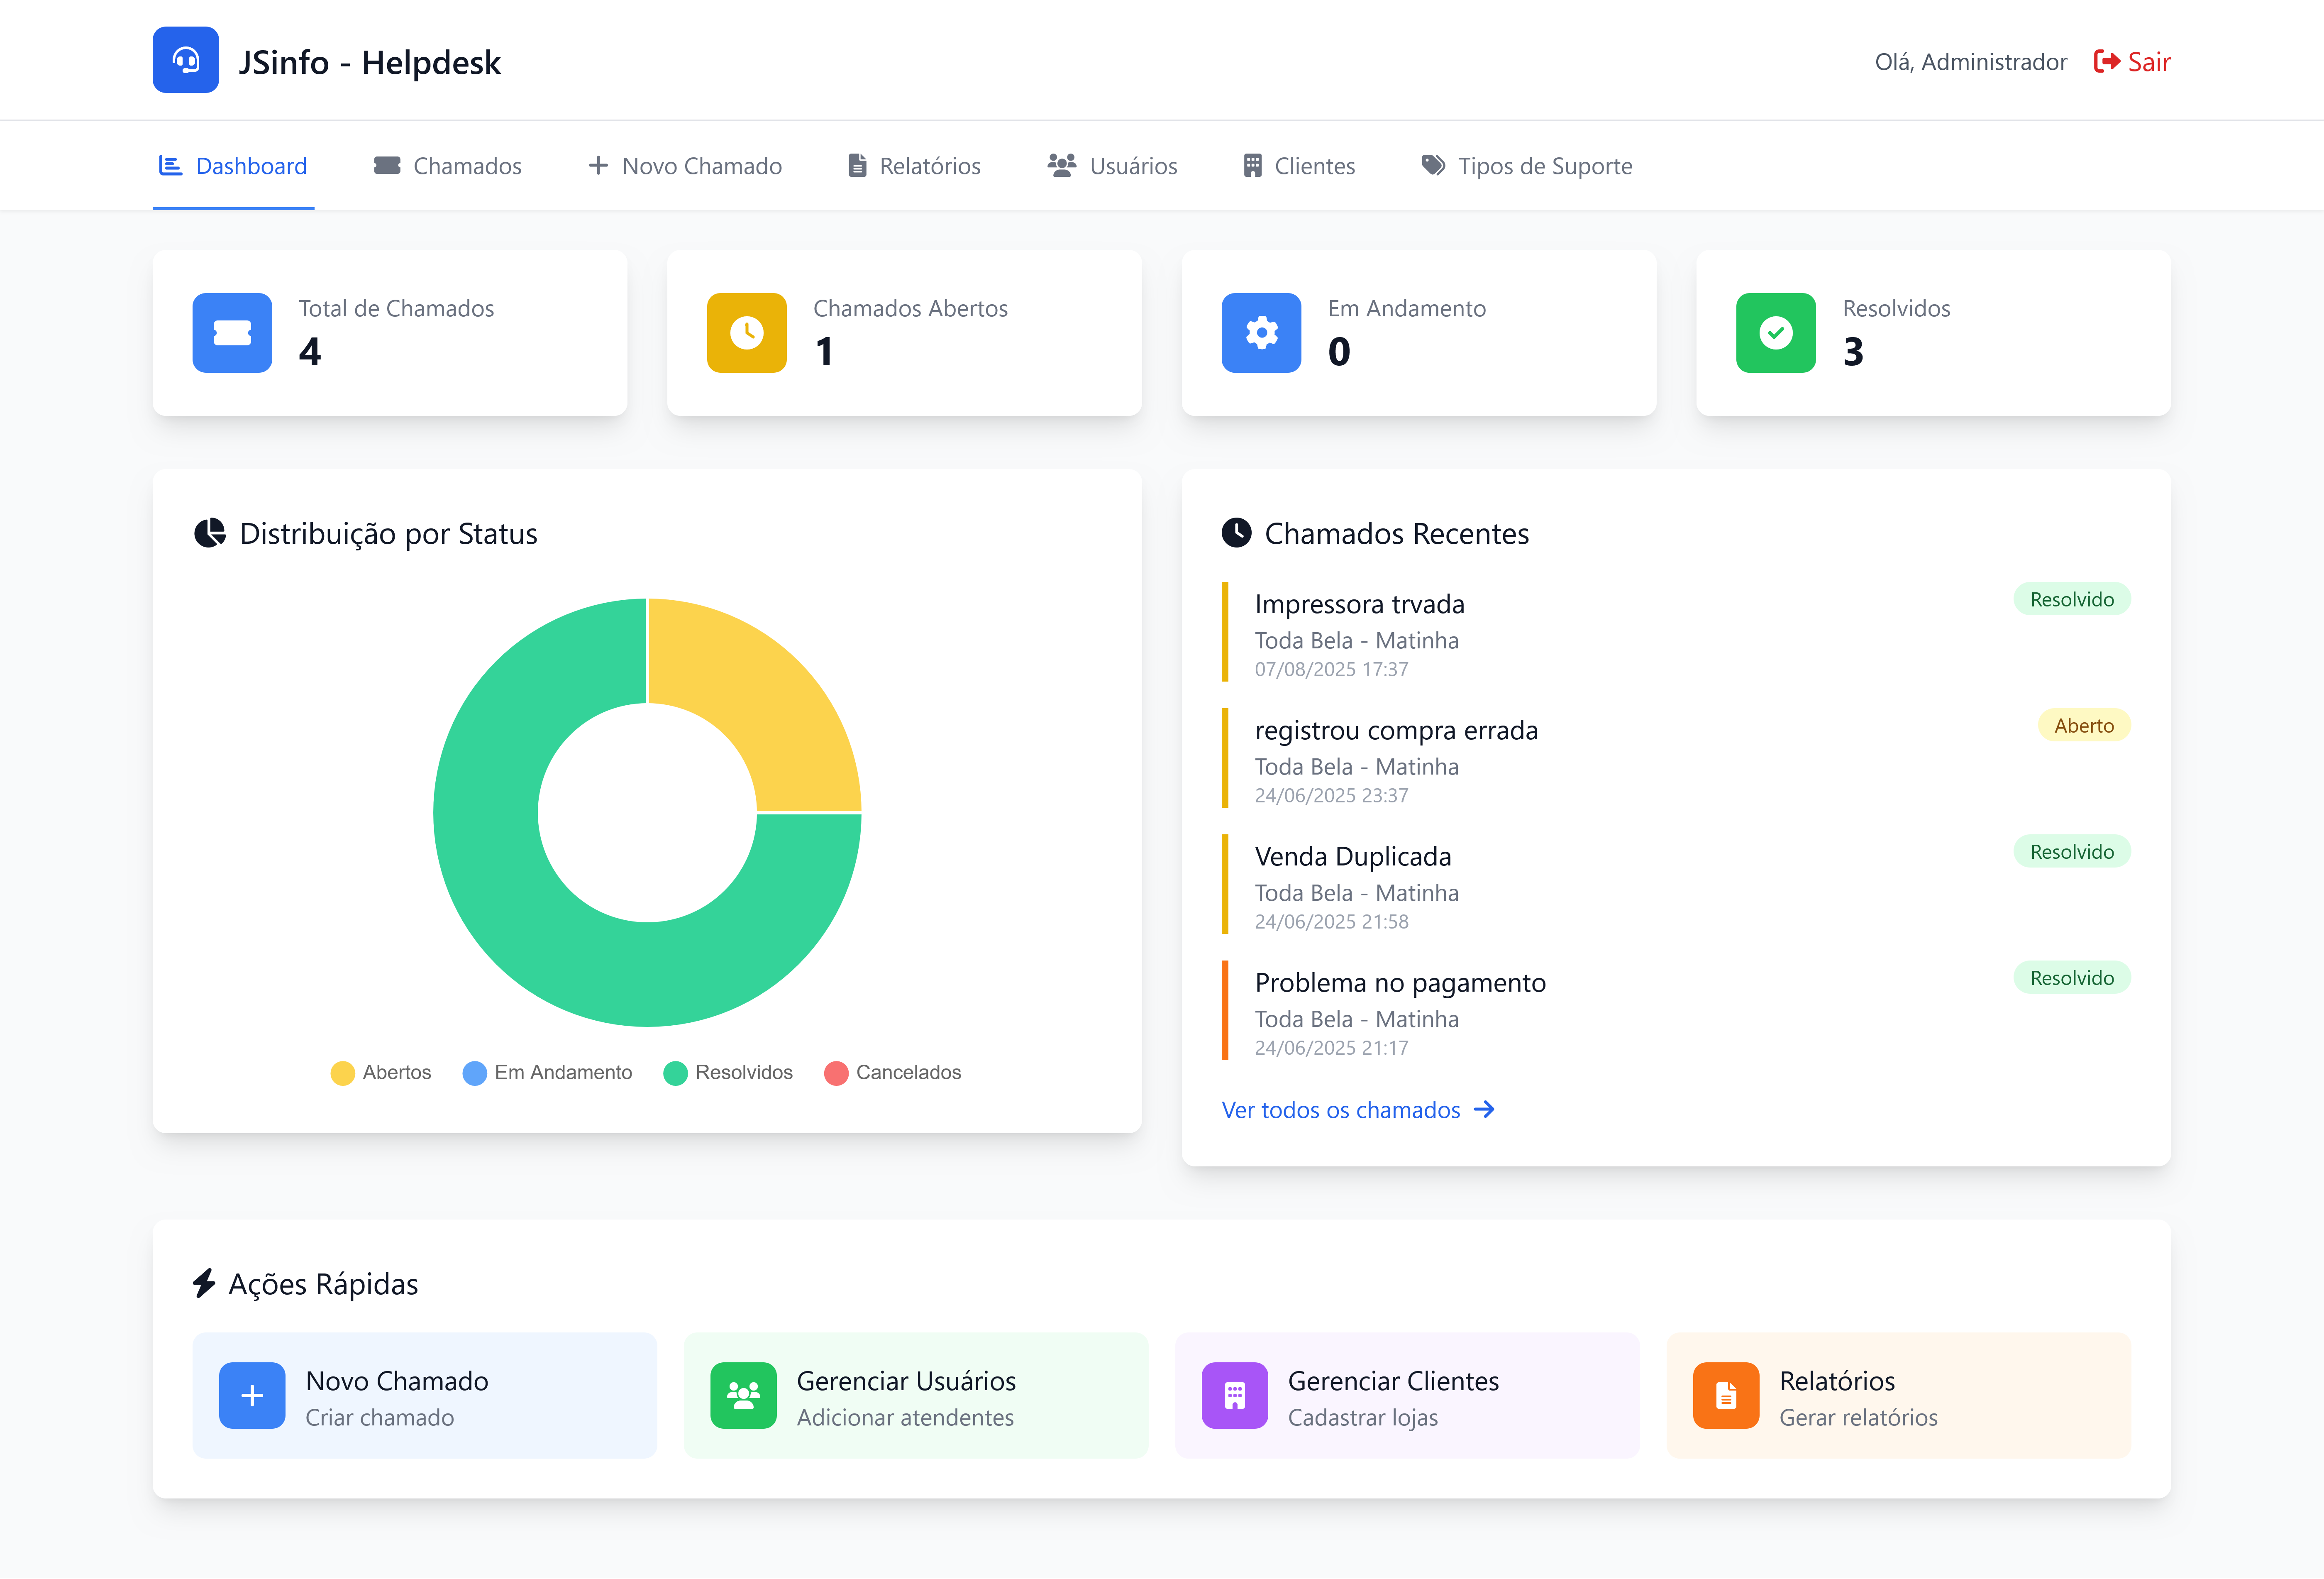Click the Resolvido badge for Venda Duplicada
2324x1579 pixels.
tap(2072, 851)
